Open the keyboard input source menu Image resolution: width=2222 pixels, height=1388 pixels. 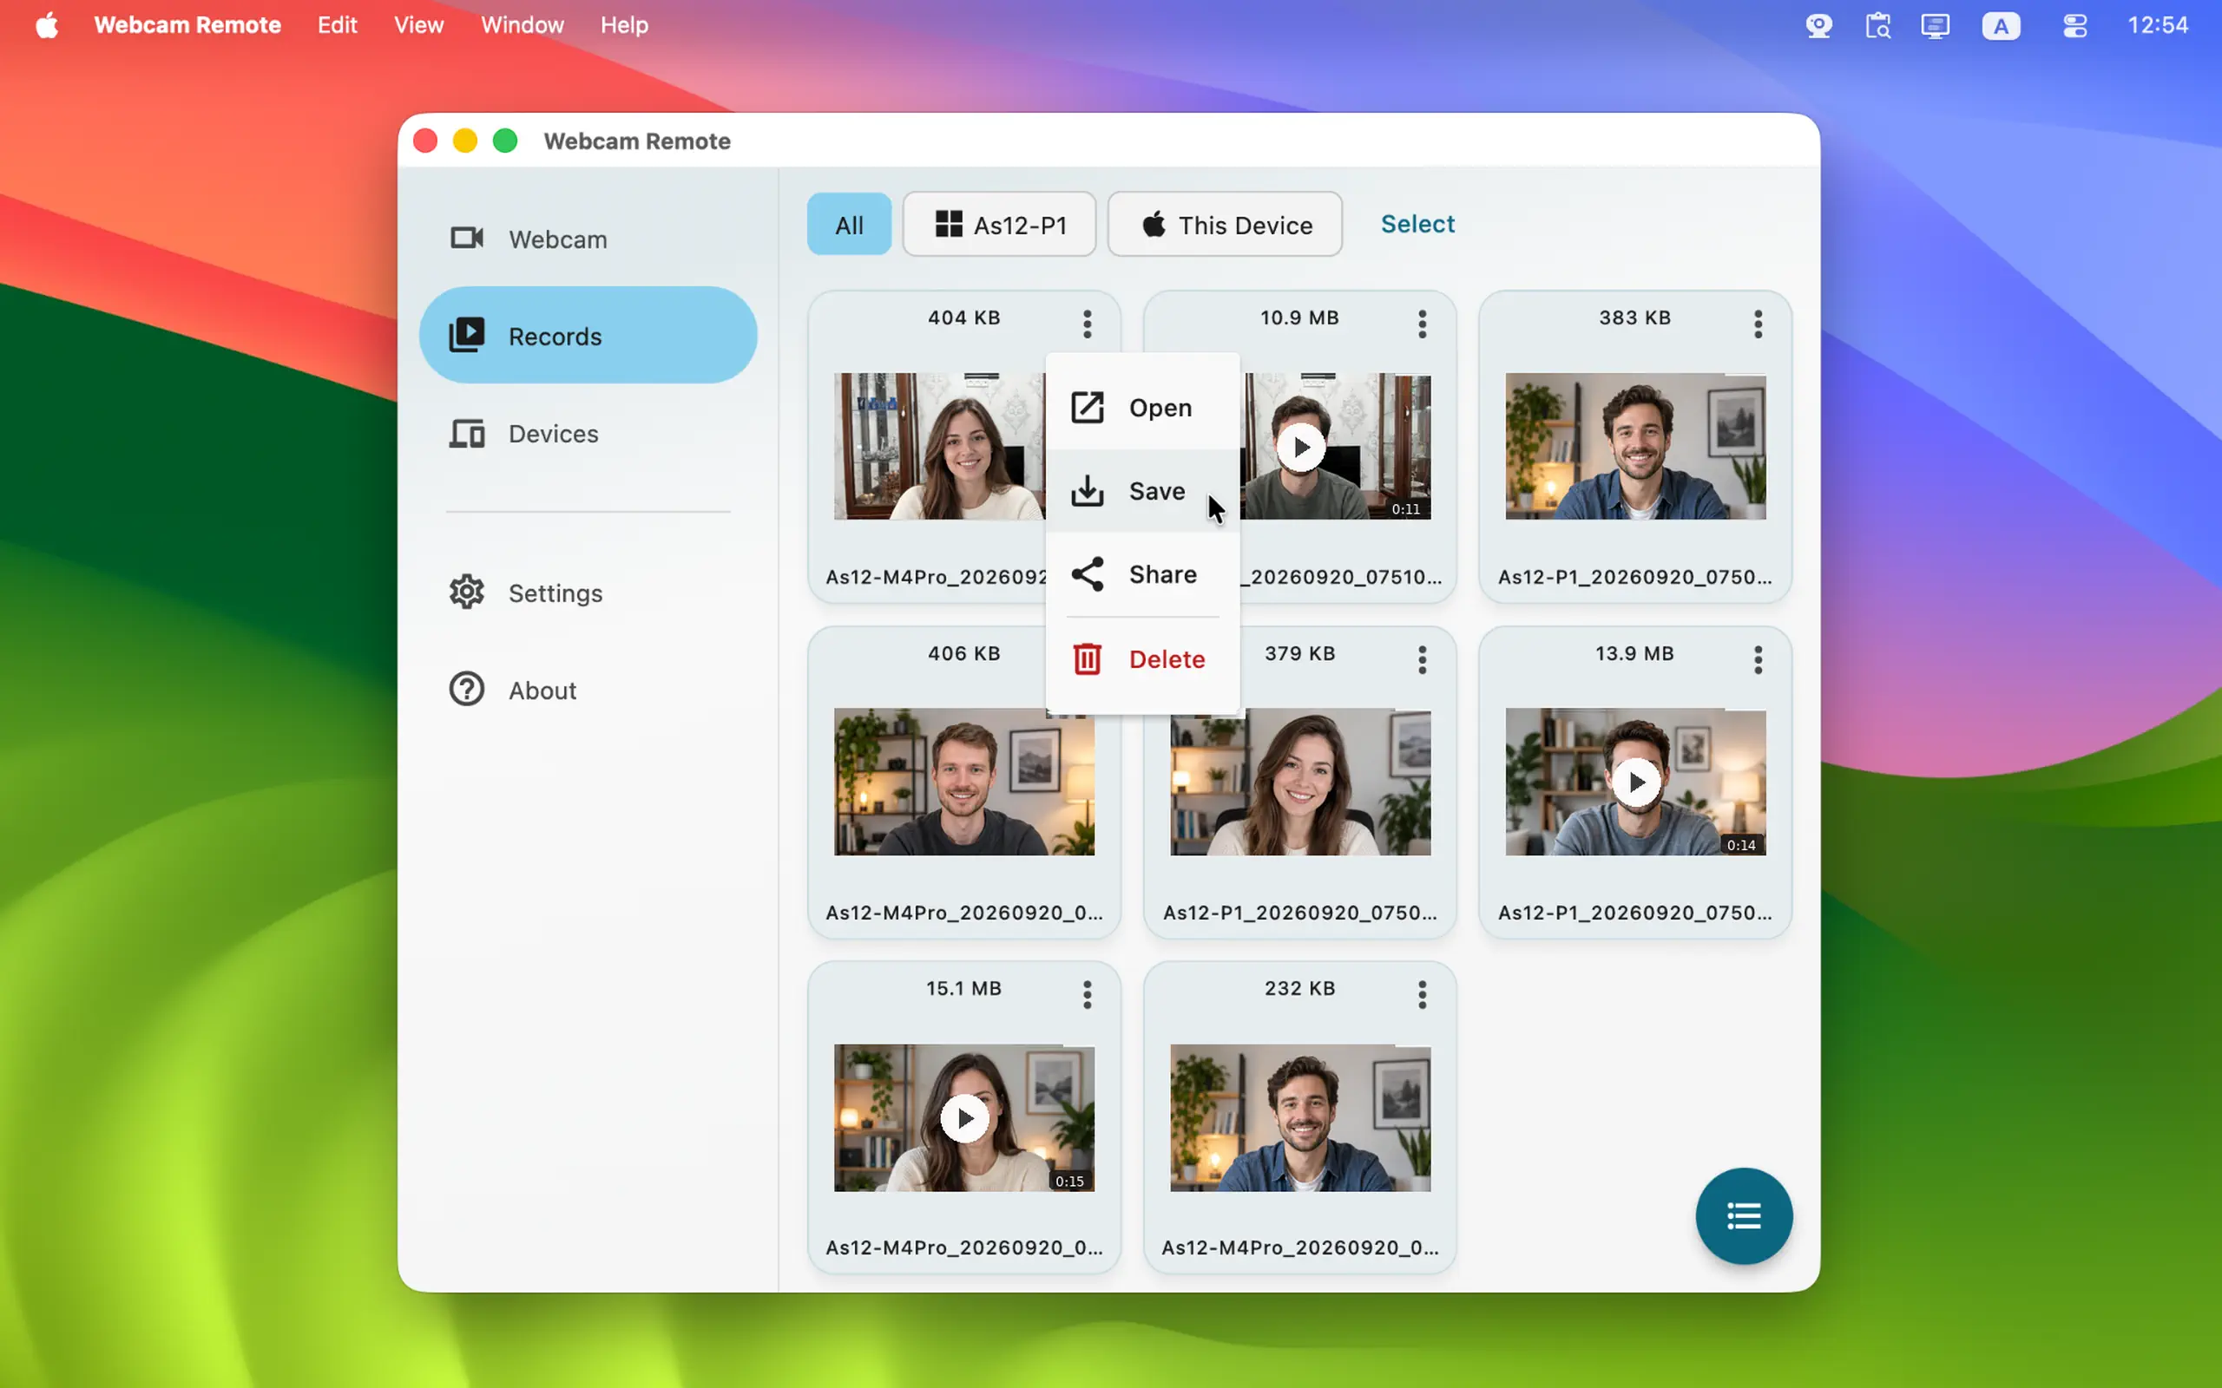(2001, 25)
